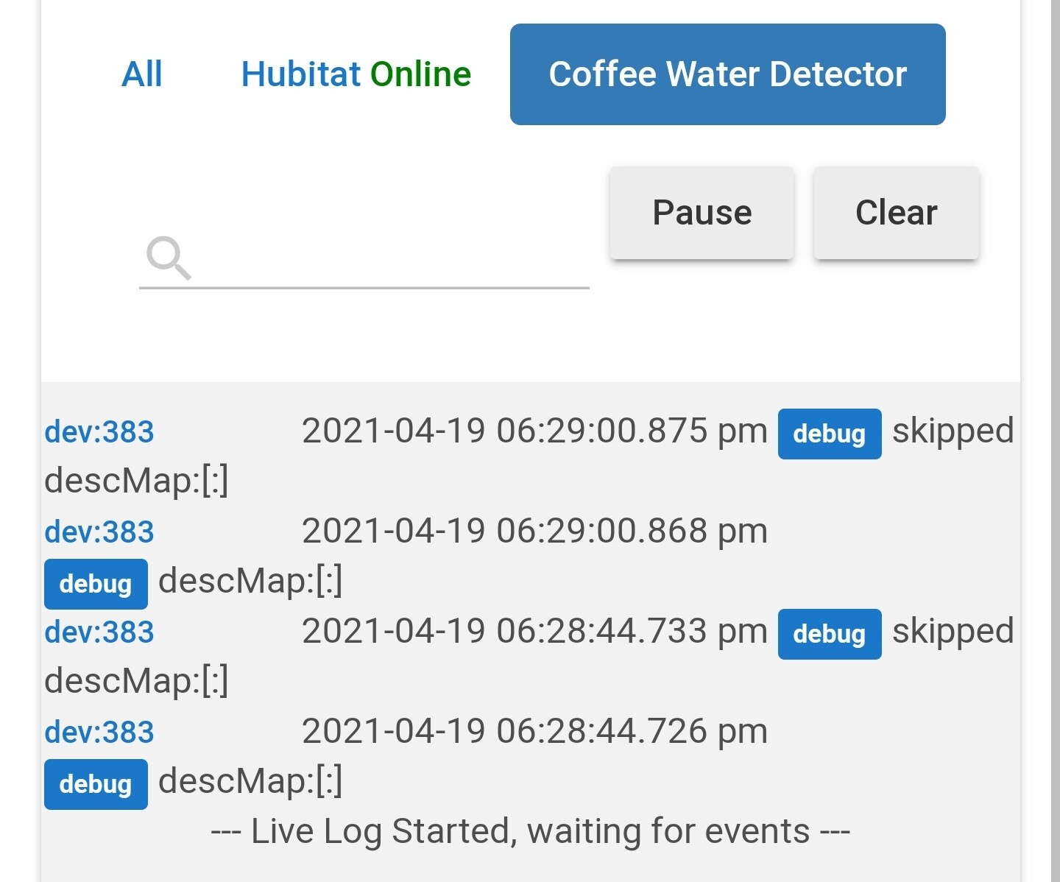Image resolution: width=1060 pixels, height=882 pixels.
Task: Select the 06:28:44.726 pm timestamp
Action: pyautogui.click(x=534, y=731)
